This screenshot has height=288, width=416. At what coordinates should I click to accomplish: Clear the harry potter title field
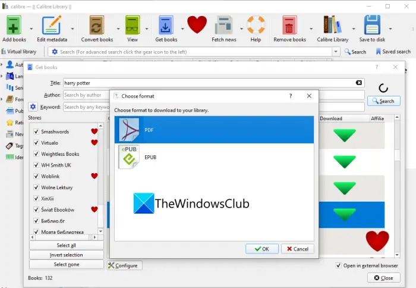(x=359, y=83)
